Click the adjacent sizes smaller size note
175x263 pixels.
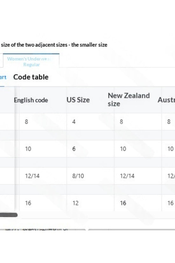tap(54, 45)
